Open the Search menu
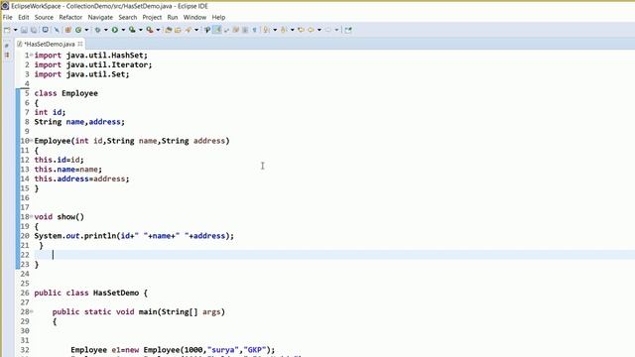635x357 pixels. 128,18
